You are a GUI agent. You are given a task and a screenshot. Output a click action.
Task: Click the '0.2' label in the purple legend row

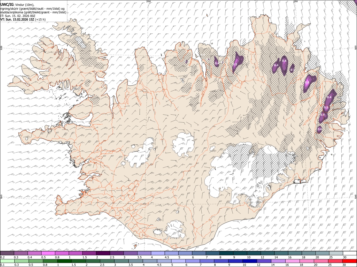2,257
